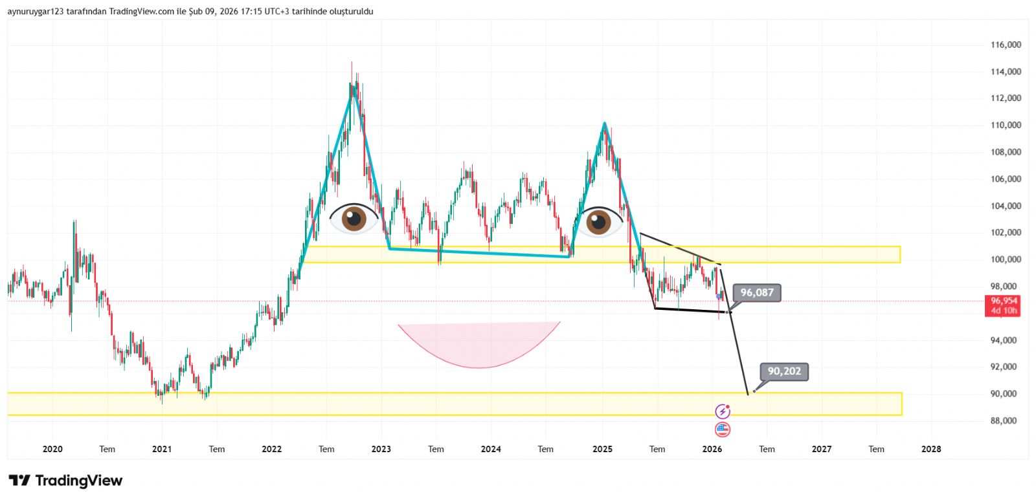Screen dimensions: 1036x502
Task: Click the 116,000 label on price axis
Action: (1006, 45)
